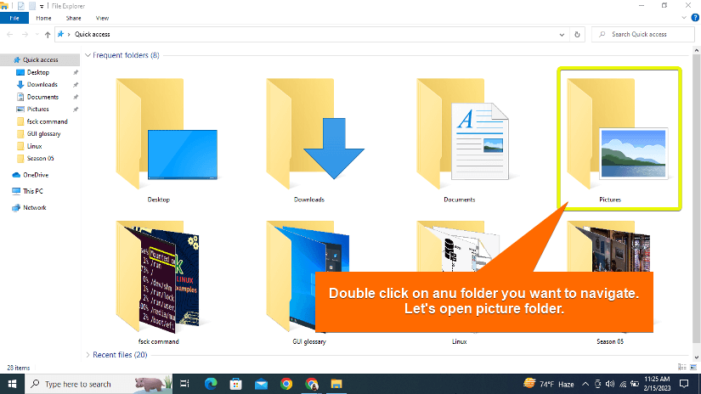Click the File Explorer taskbar icon
701x394 pixels.
point(336,384)
